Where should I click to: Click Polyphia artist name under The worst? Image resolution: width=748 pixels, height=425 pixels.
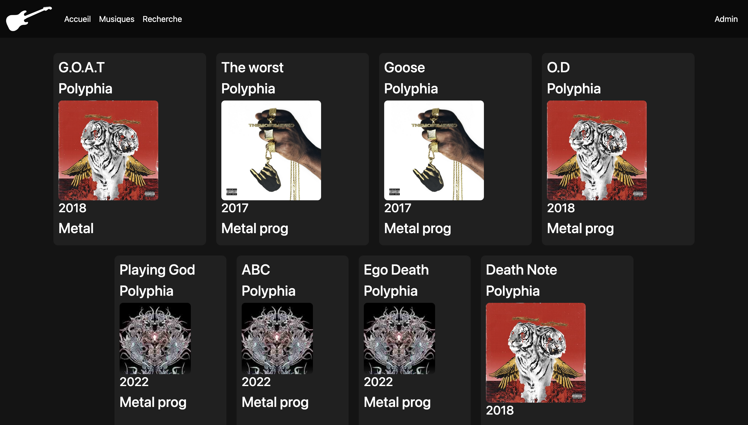point(248,89)
